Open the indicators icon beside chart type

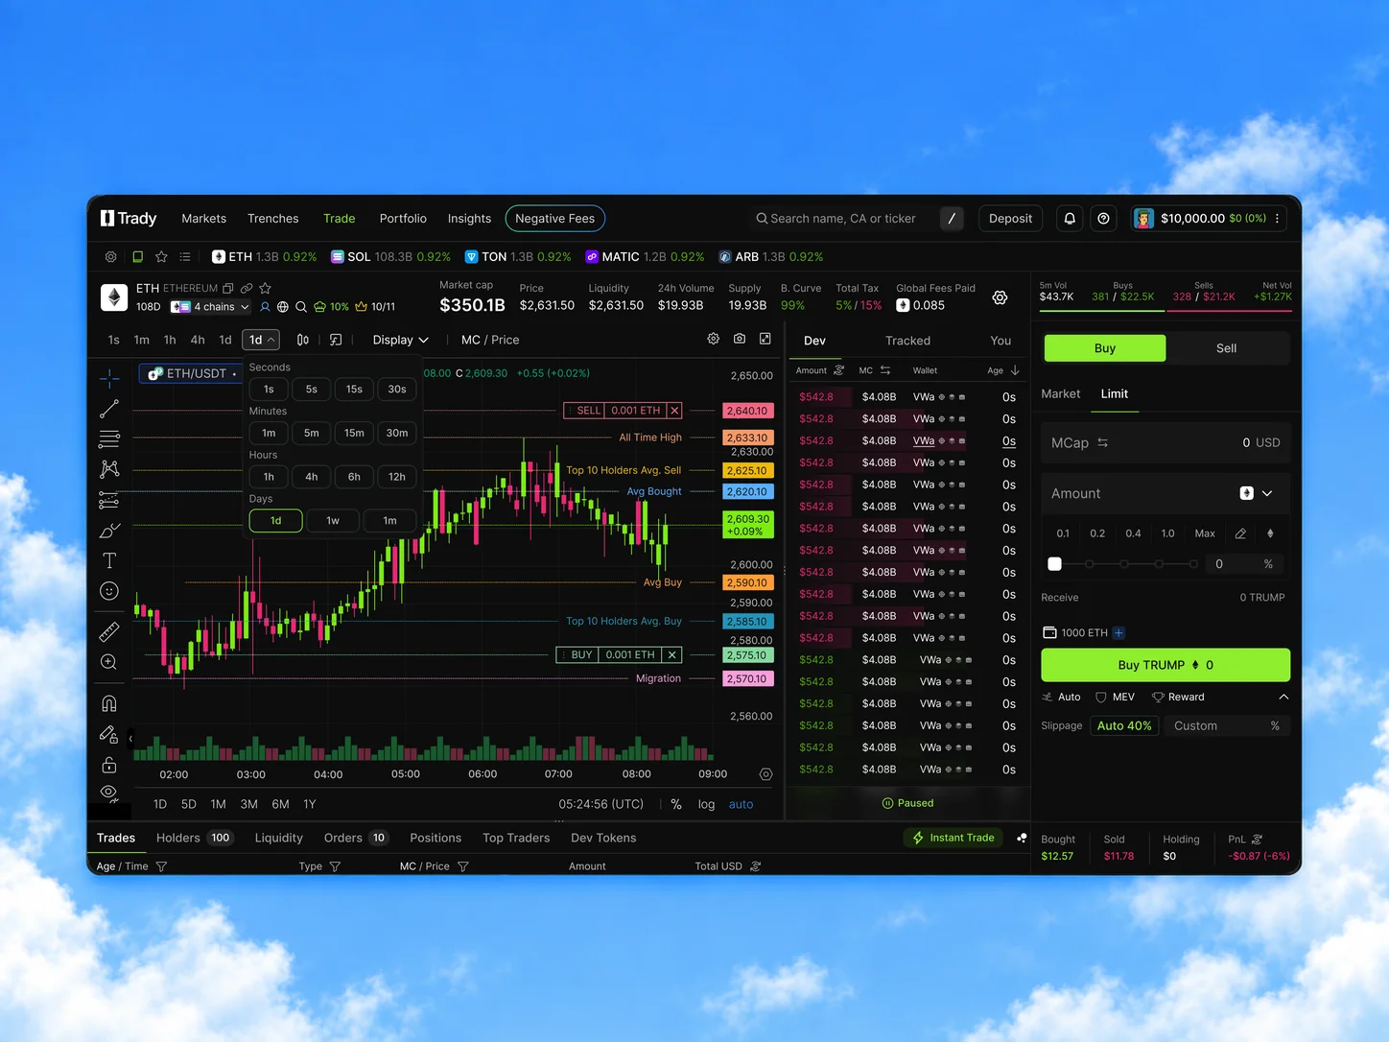coord(336,340)
